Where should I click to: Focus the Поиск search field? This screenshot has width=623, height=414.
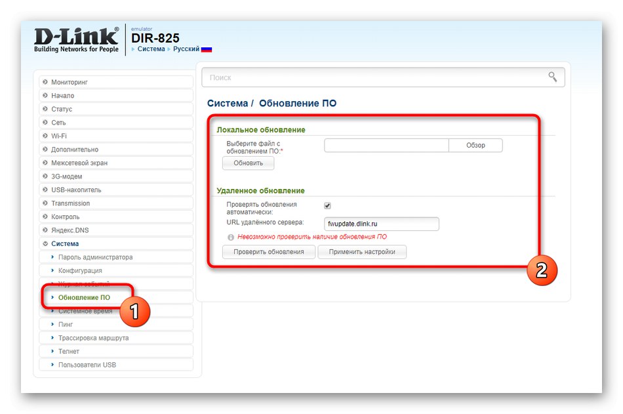click(383, 77)
